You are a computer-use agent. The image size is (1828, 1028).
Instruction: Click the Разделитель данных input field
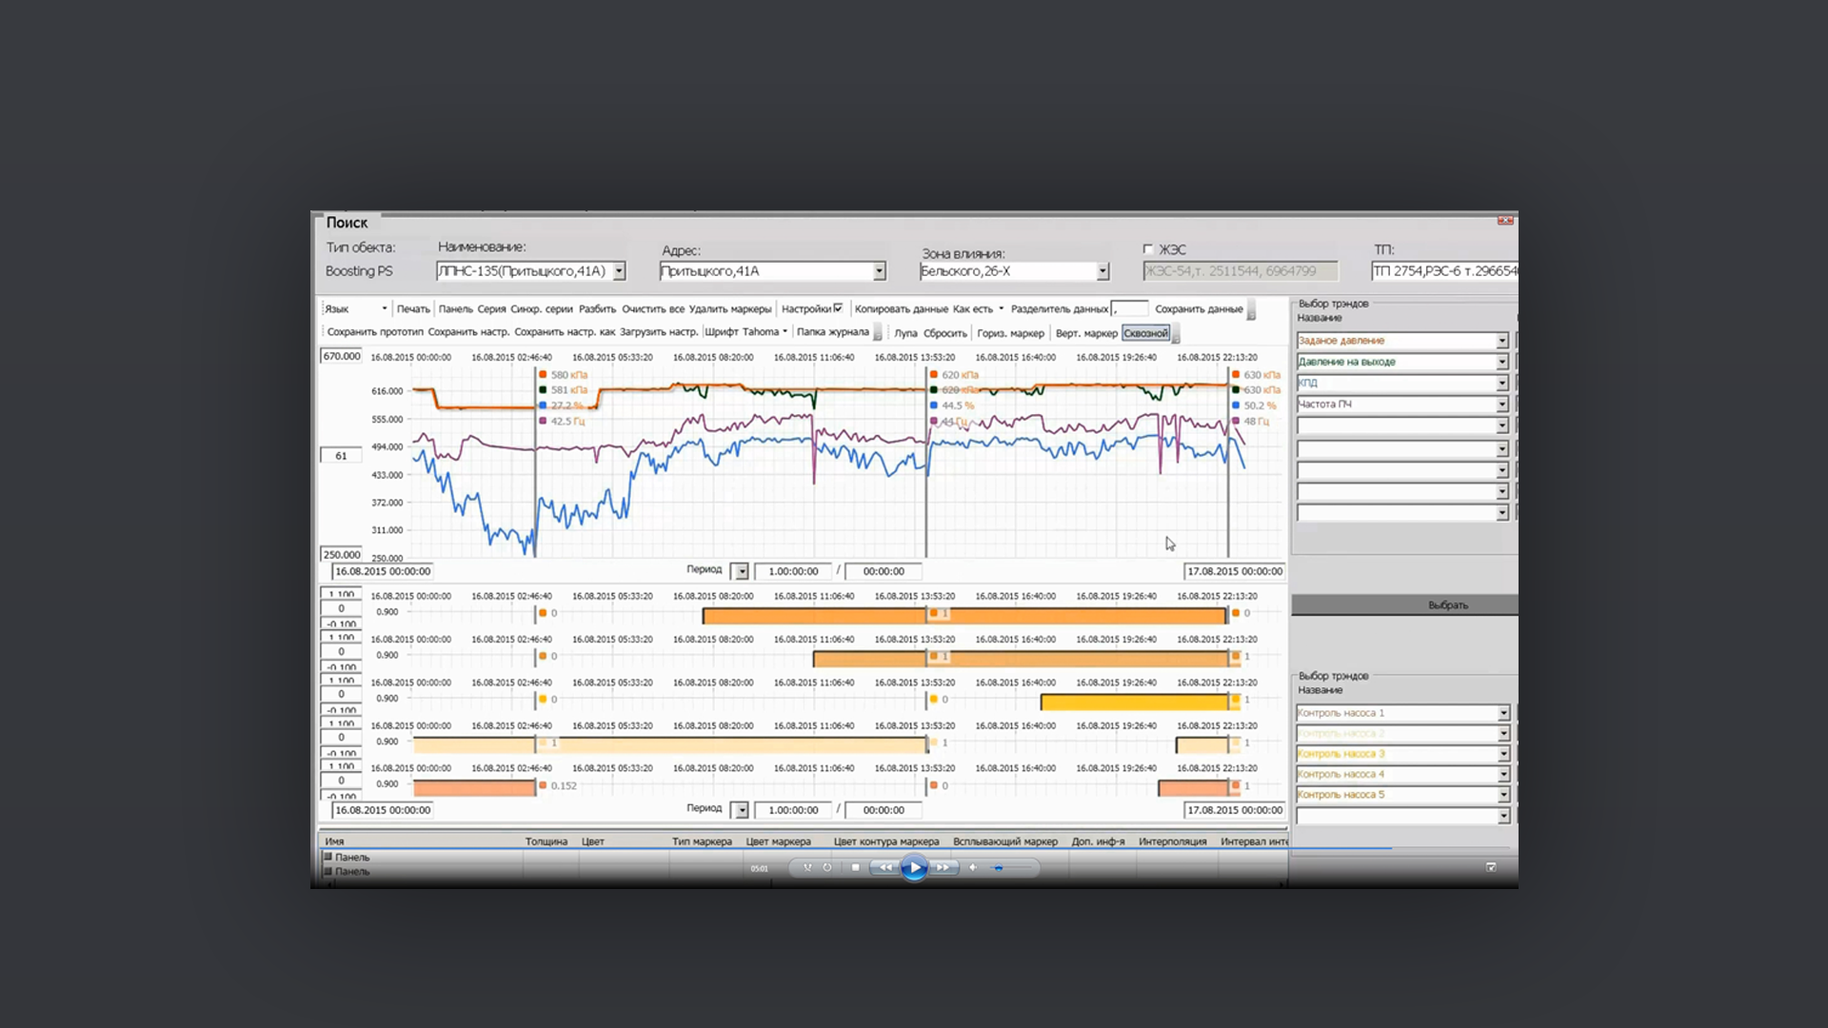point(1130,308)
